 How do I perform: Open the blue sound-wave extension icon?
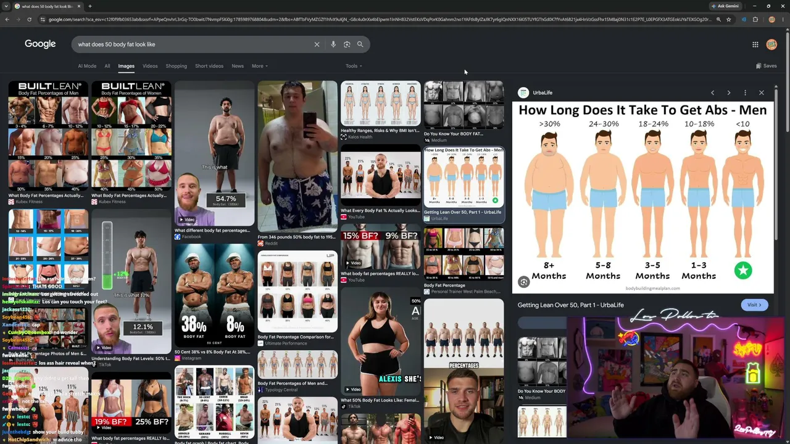[744, 20]
